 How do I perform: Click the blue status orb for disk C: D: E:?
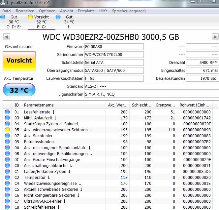[x=3, y=17]
